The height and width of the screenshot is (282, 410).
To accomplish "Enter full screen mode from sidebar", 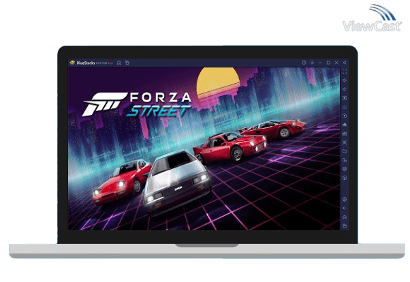I will click(345, 72).
